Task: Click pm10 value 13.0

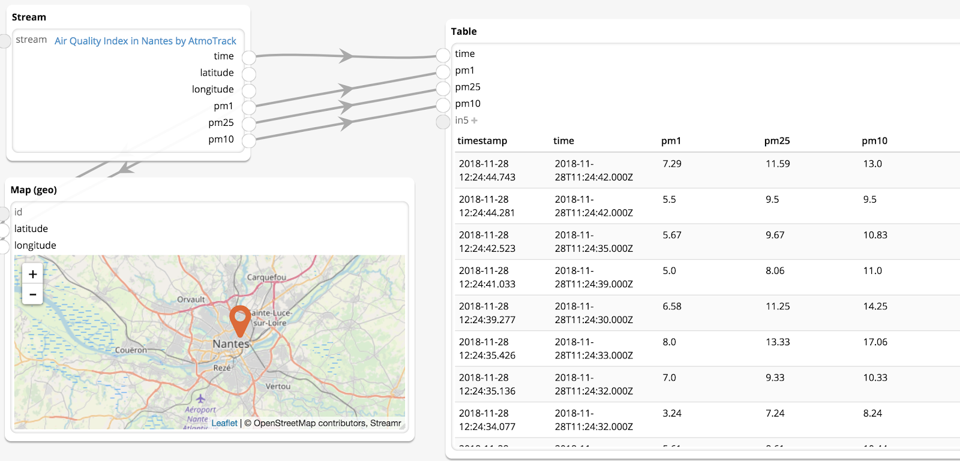Action: 872,164
